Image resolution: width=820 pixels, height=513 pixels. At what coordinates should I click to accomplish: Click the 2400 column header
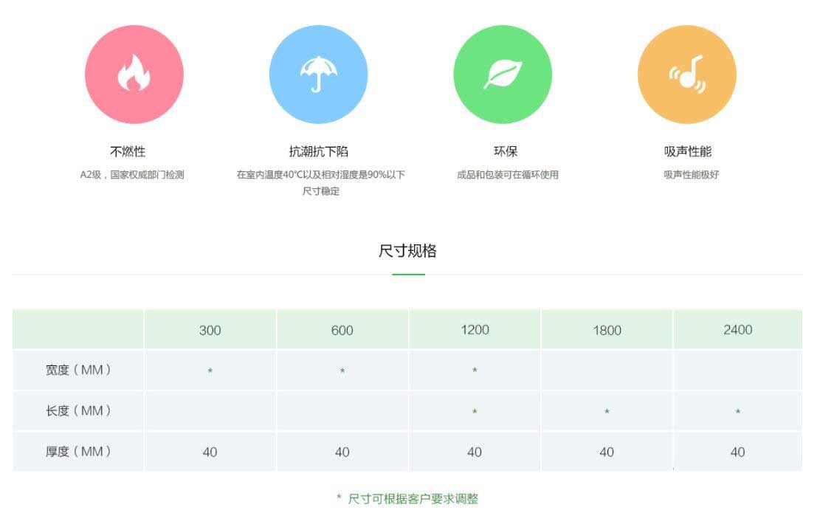click(x=737, y=329)
